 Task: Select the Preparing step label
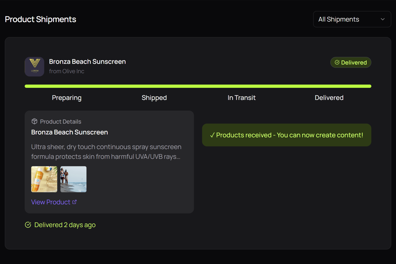67,98
